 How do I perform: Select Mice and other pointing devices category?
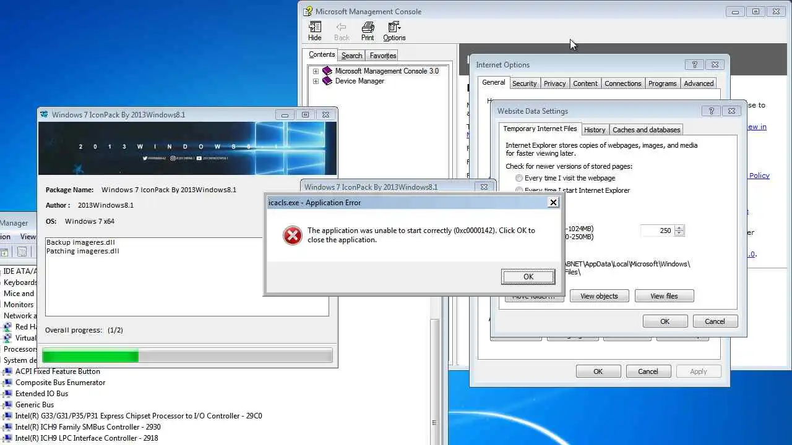(x=19, y=294)
